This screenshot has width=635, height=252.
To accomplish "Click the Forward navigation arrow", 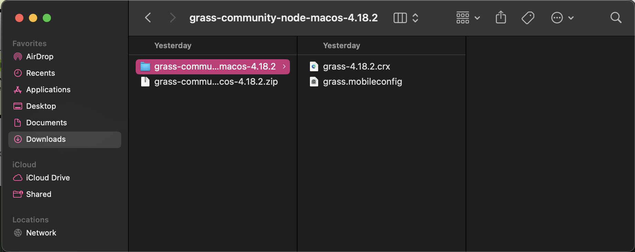I will pos(172,18).
